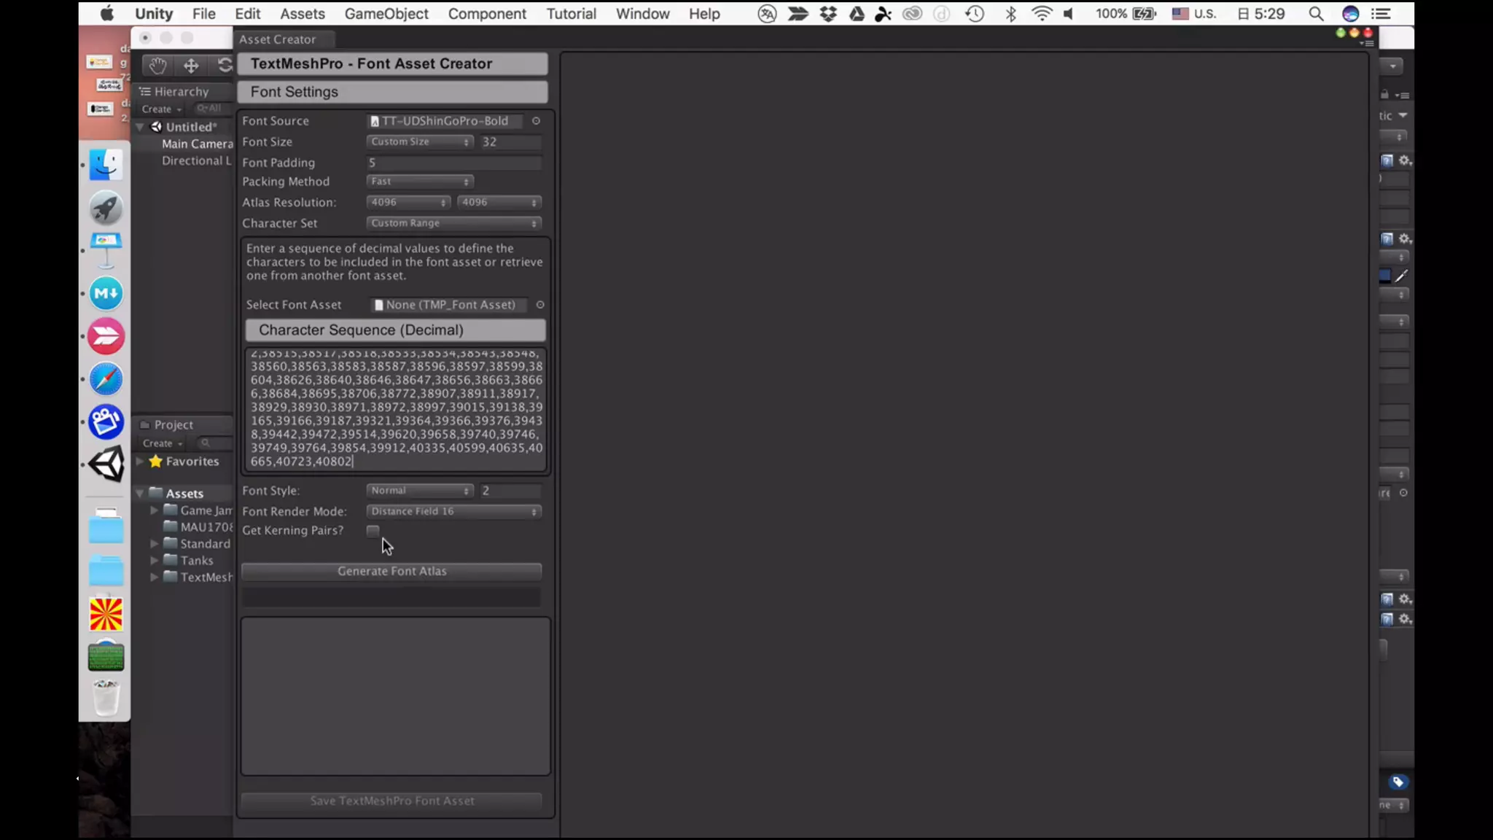
Task: Collapse the Untitled scene in Hierarchy
Action: click(x=140, y=127)
